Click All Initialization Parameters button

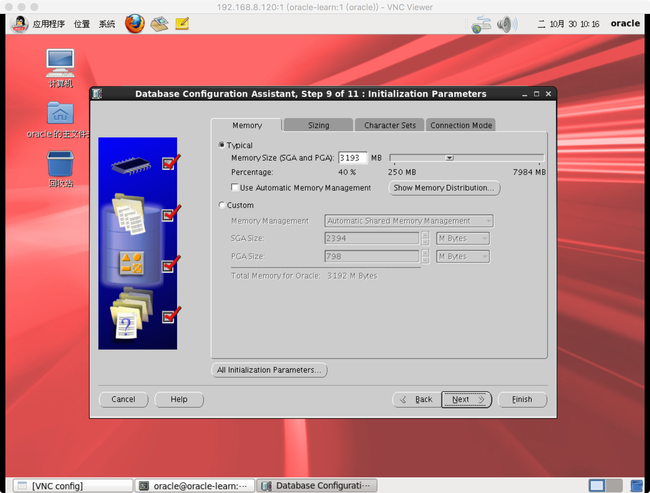click(x=269, y=370)
